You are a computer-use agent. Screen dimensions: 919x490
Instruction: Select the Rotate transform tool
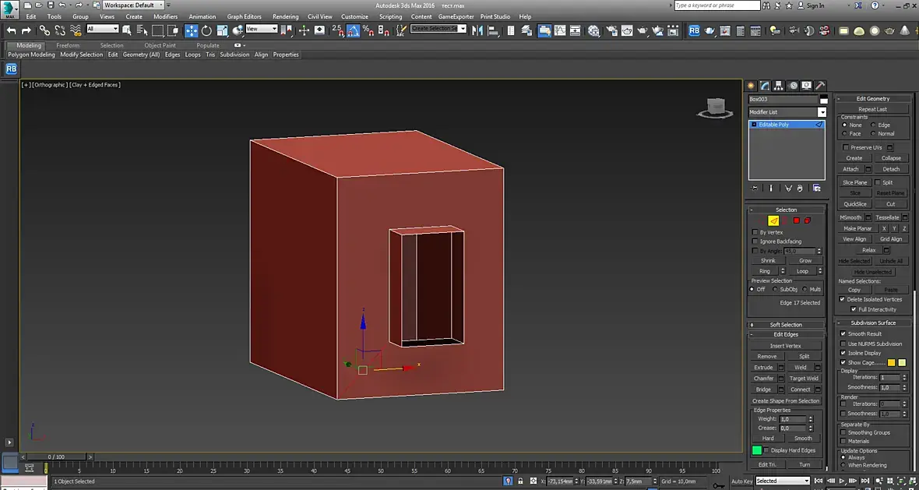pyautogui.click(x=206, y=30)
